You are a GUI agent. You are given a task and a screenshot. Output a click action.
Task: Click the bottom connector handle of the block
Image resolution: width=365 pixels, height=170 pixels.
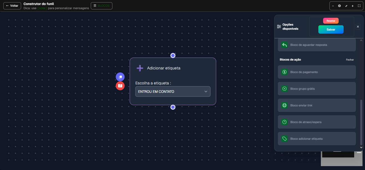[173, 107]
